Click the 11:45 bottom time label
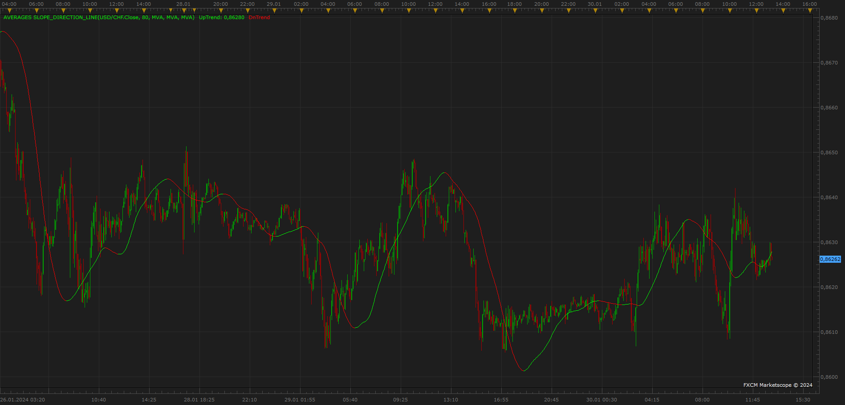The height and width of the screenshot is (405, 845). [753, 400]
